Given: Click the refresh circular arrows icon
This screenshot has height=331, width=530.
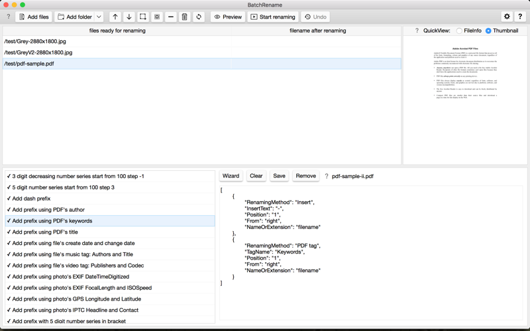Looking at the screenshot, I should [x=199, y=17].
